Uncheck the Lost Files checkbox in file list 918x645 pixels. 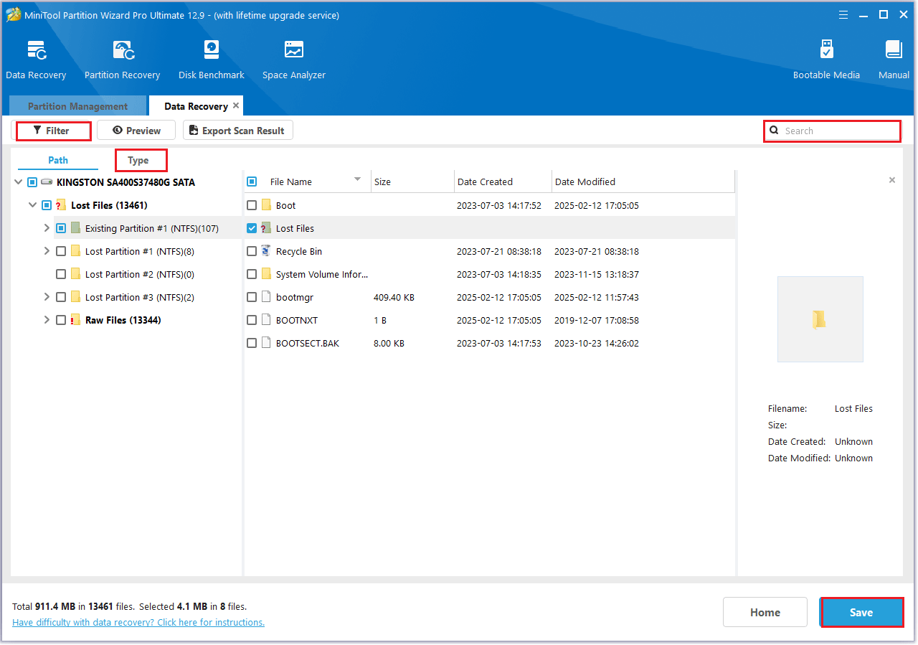(x=252, y=228)
